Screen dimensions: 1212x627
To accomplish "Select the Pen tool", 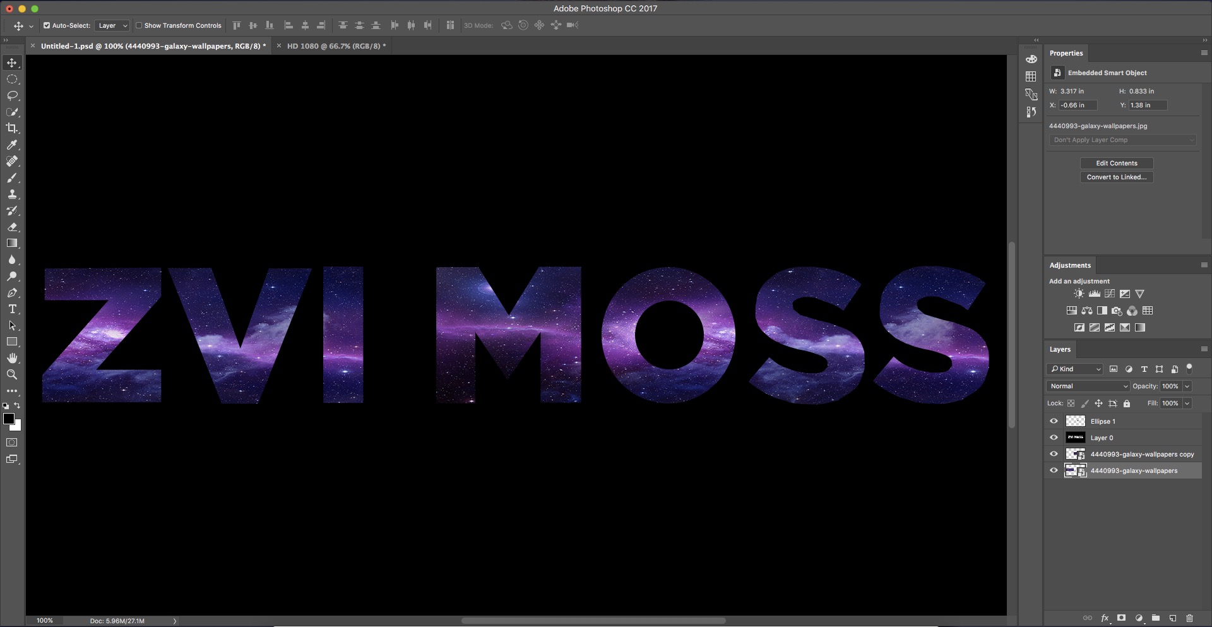I will tap(12, 292).
